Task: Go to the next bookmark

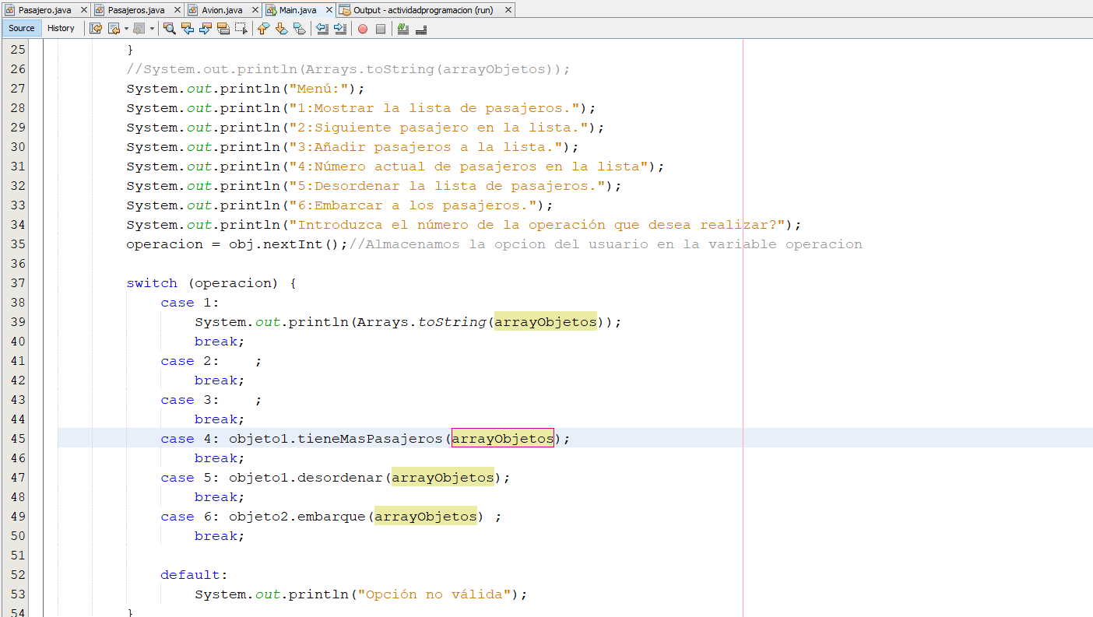Action: pyautogui.click(x=281, y=29)
